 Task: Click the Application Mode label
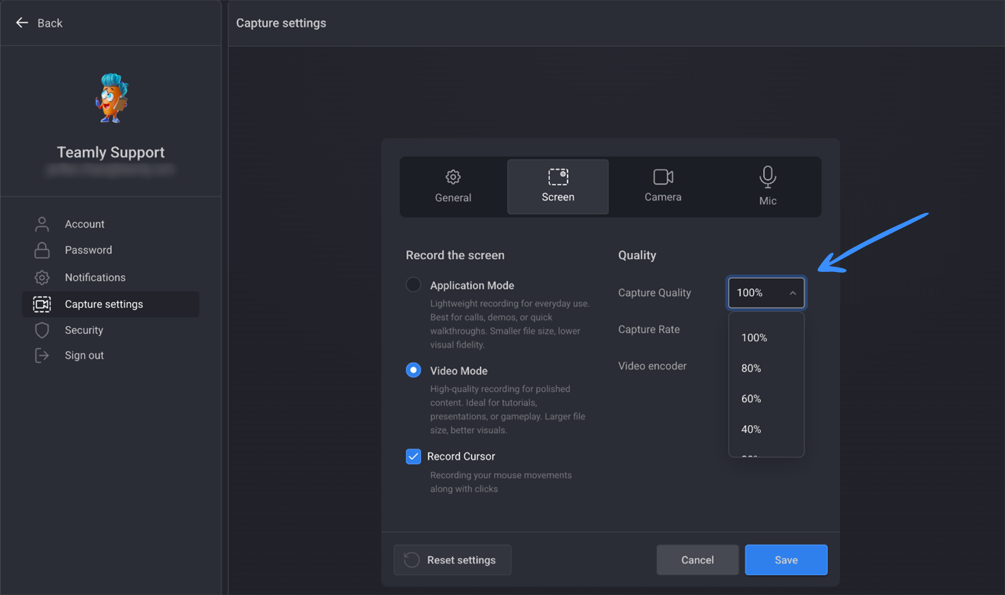coord(472,285)
